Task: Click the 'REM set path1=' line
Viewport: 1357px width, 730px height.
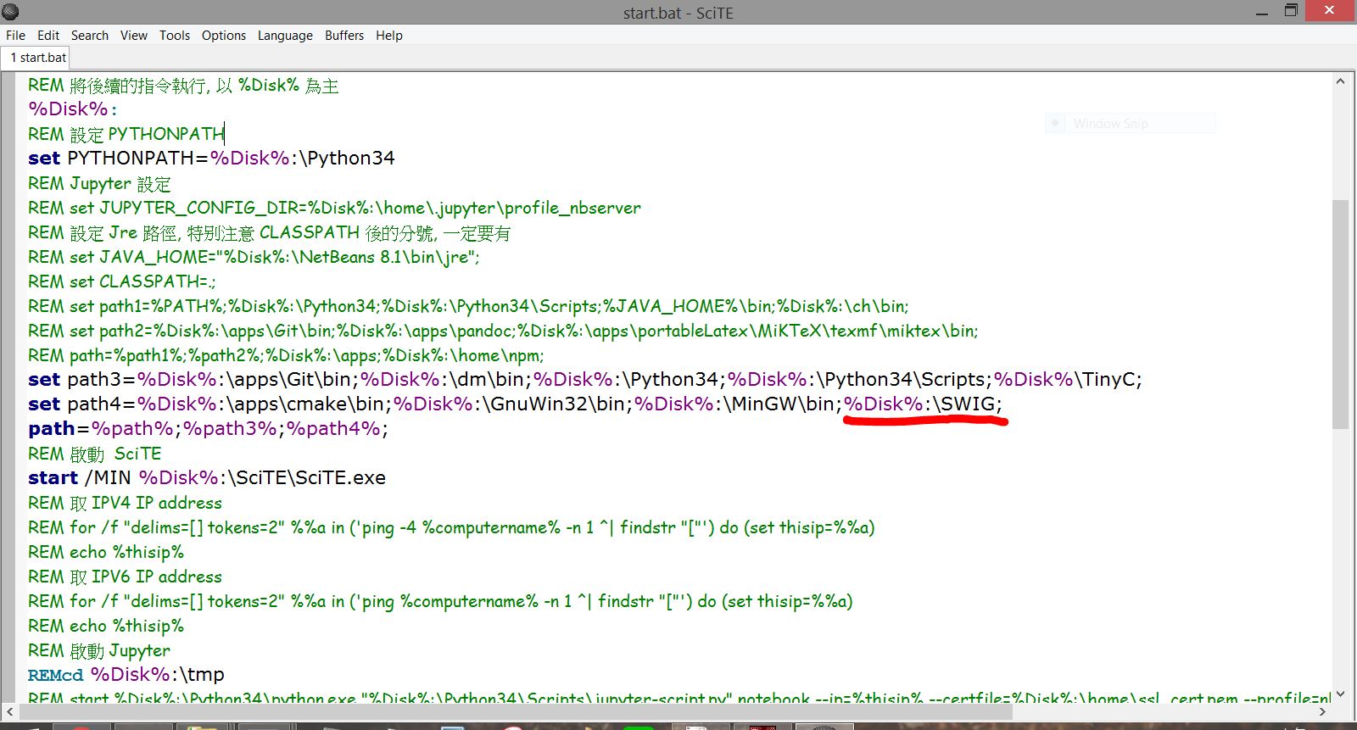Action: pyautogui.click(x=468, y=306)
